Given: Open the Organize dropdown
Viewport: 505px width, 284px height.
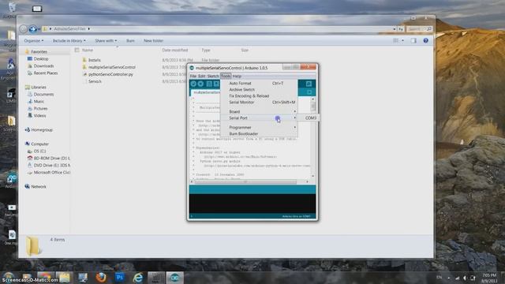Looking at the screenshot, I should coord(33,40).
